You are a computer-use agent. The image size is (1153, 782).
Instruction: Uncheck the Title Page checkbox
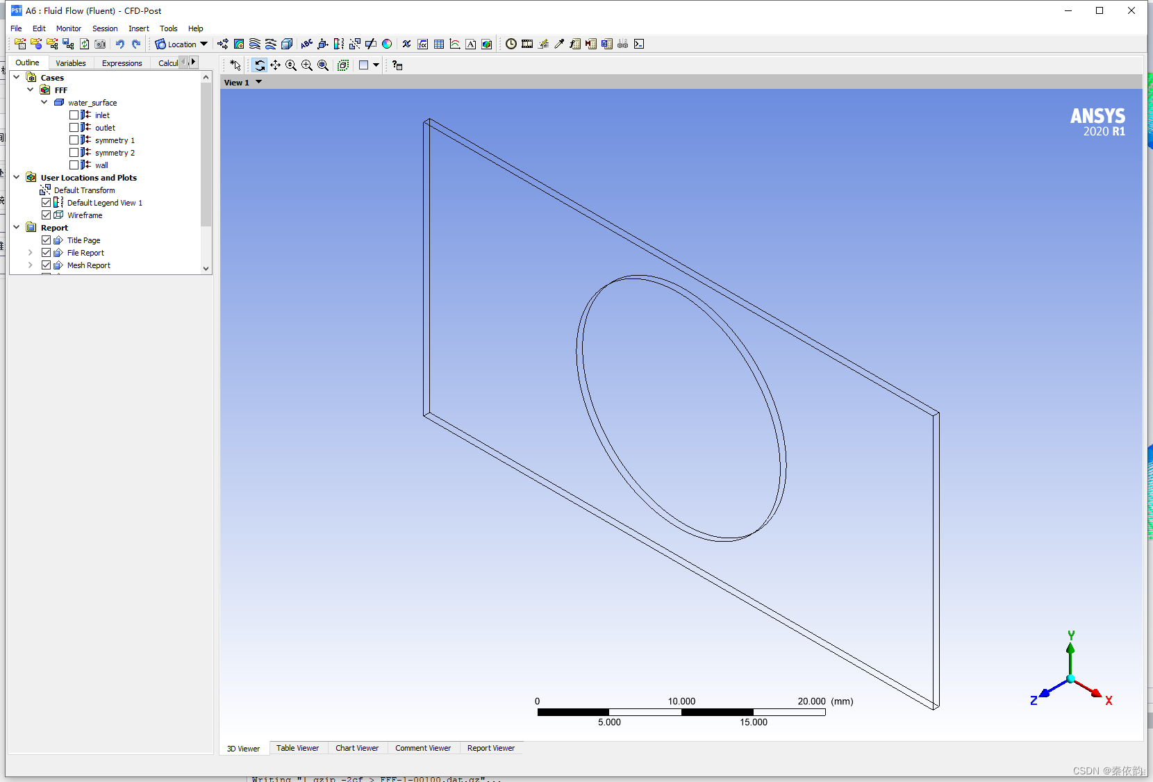pyautogui.click(x=47, y=240)
